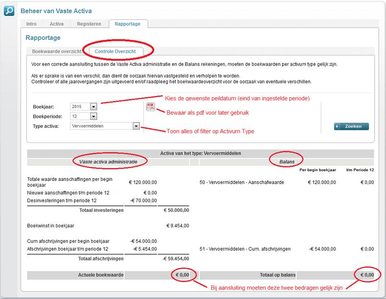
Task: Click the 'Totaal afschrijvingen' label
Action: click(x=101, y=259)
